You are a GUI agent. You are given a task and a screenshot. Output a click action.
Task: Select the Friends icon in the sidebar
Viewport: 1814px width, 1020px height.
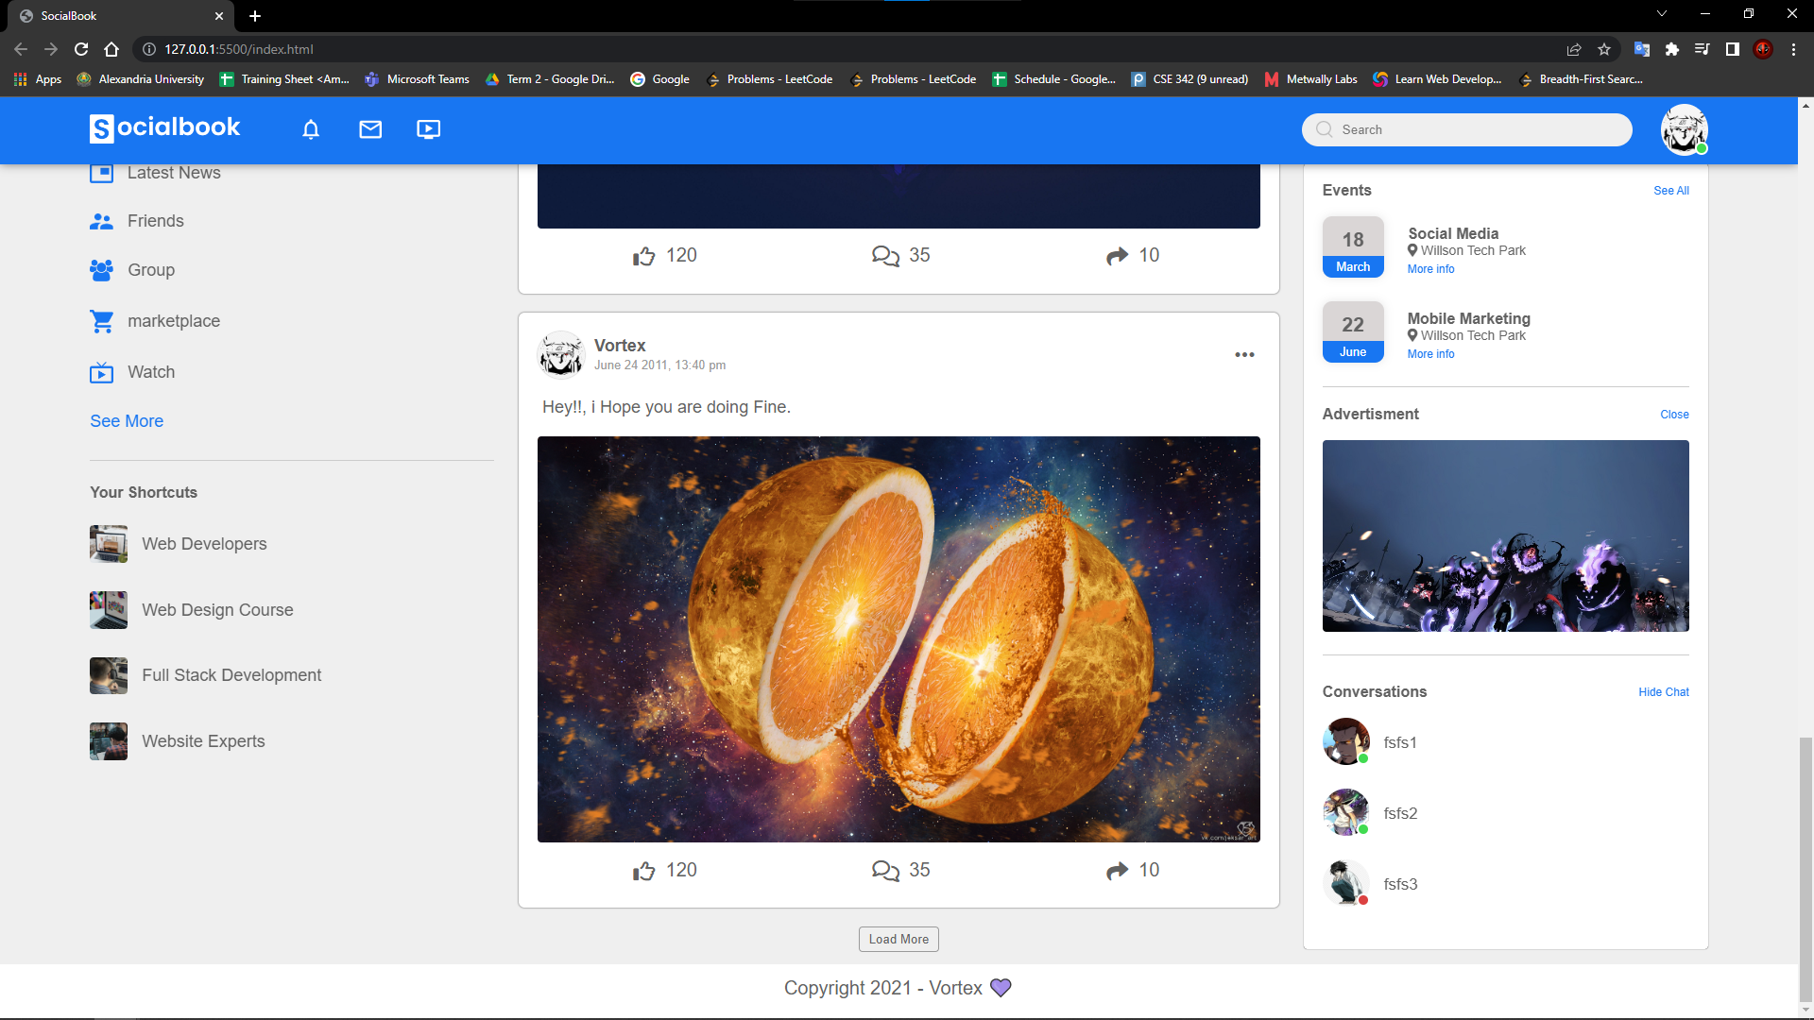click(x=101, y=221)
